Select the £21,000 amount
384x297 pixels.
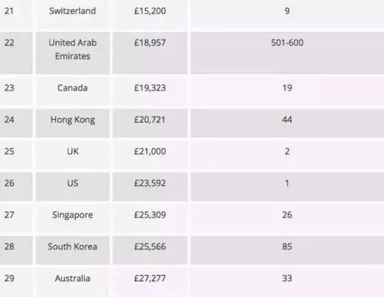tap(152, 152)
